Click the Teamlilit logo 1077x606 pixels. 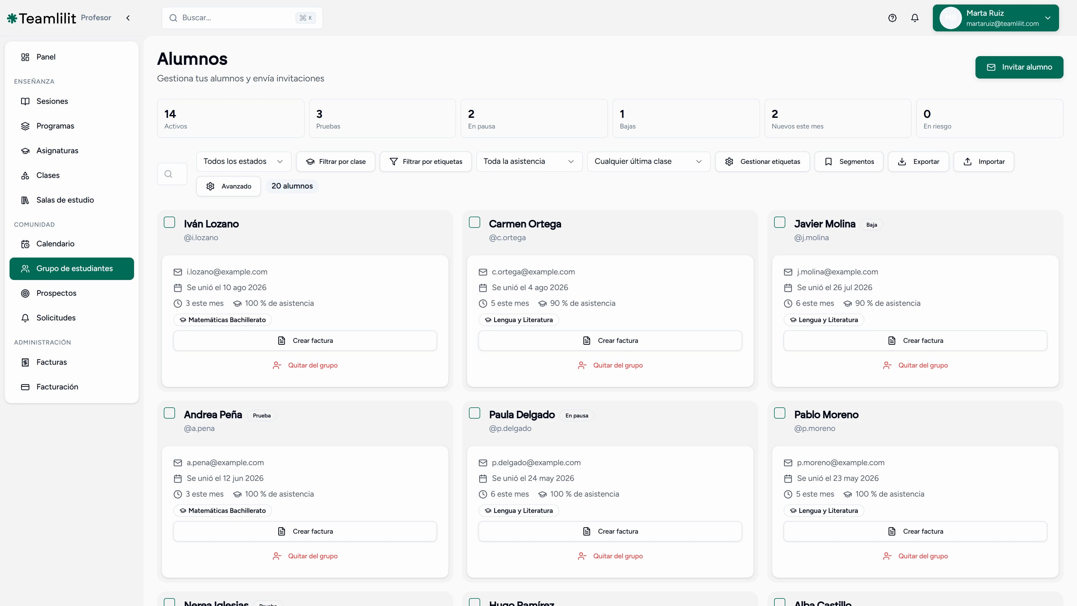coord(42,18)
